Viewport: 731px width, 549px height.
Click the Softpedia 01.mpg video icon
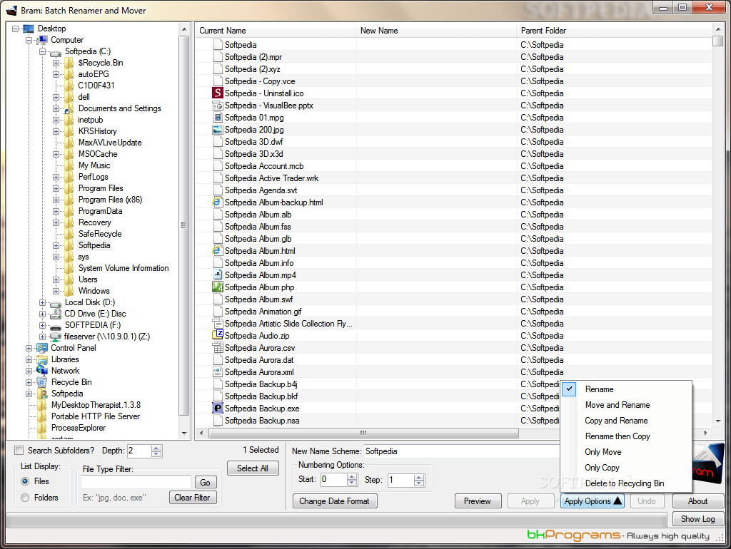217,118
